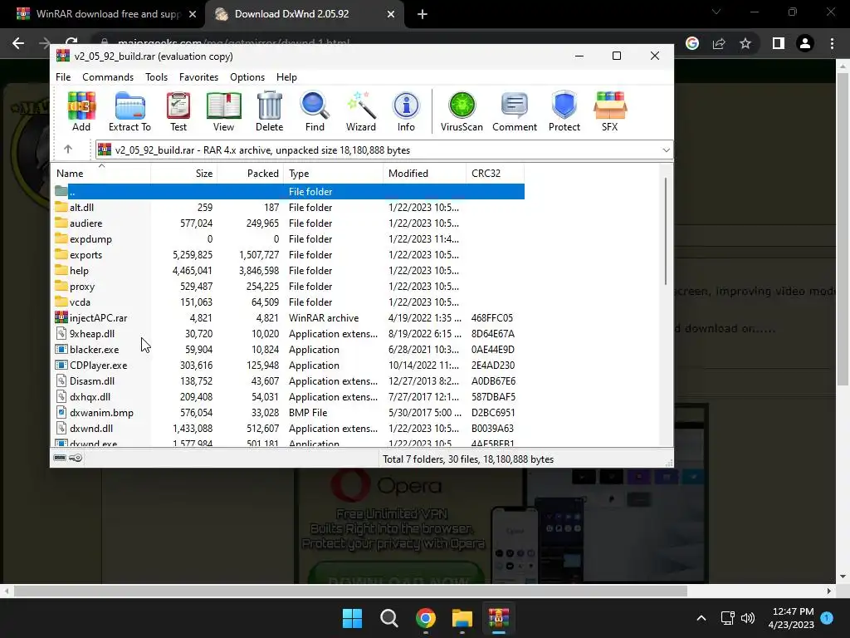Open Chrome's side panel icon
850x638 pixels.
point(779,43)
